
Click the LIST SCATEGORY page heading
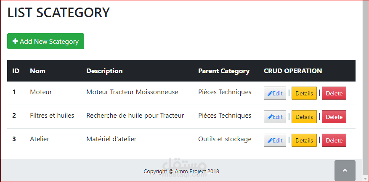[x=58, y=13]
